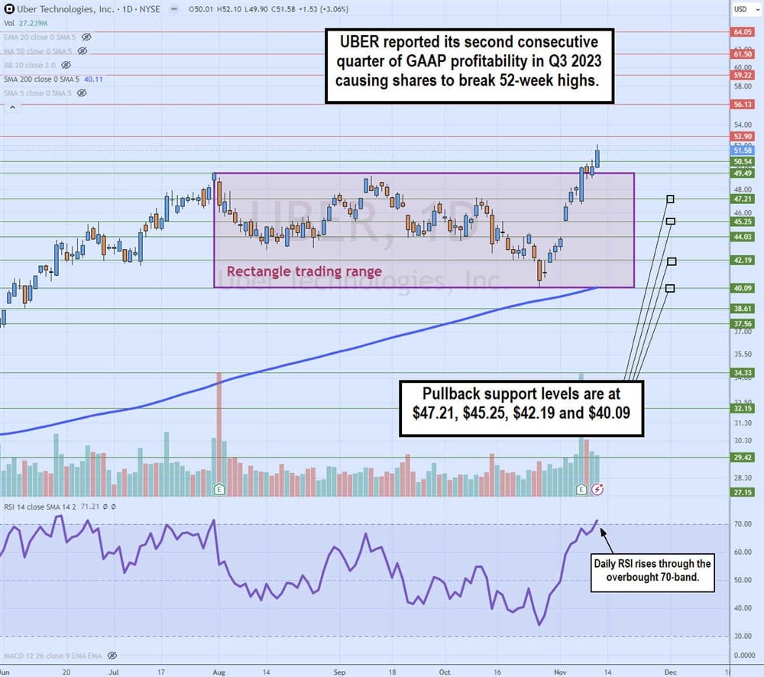Screen dimensions: 764x677
Task: Click the Uber logo icon beside symbol name
Action: point(8,8)
